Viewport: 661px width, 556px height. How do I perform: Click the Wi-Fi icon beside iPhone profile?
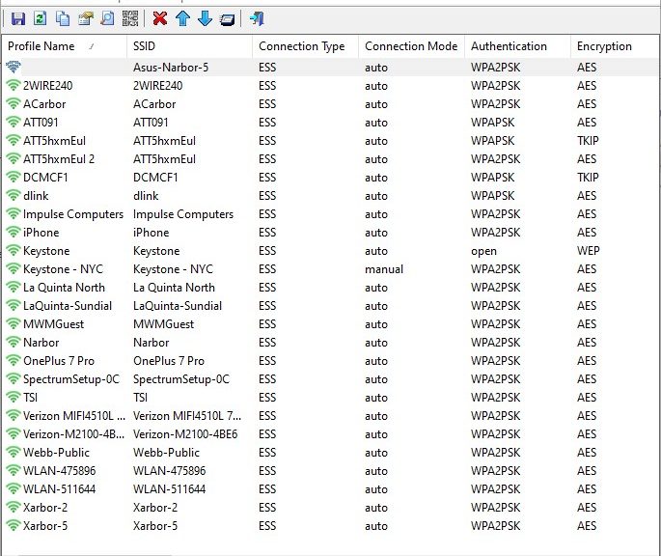pyautogui.click(x=14, y=232)
